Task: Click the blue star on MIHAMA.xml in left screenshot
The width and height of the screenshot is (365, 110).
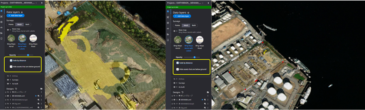Action: (x=36, y=96)
